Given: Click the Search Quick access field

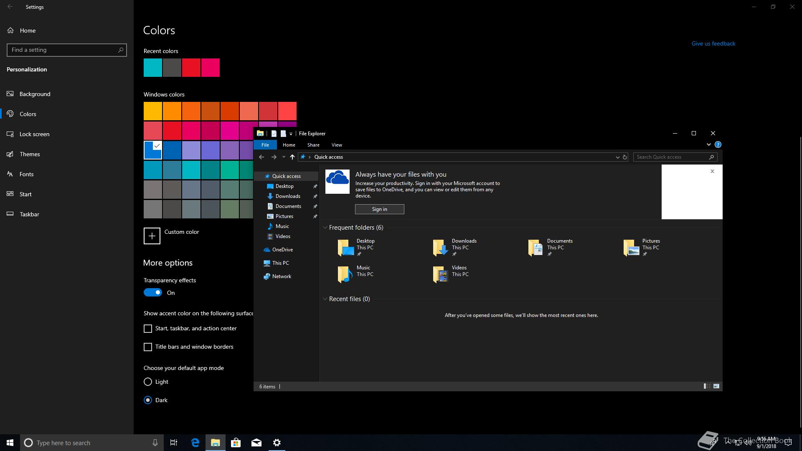Looking at the screenshot, I should tap(675, 157).
